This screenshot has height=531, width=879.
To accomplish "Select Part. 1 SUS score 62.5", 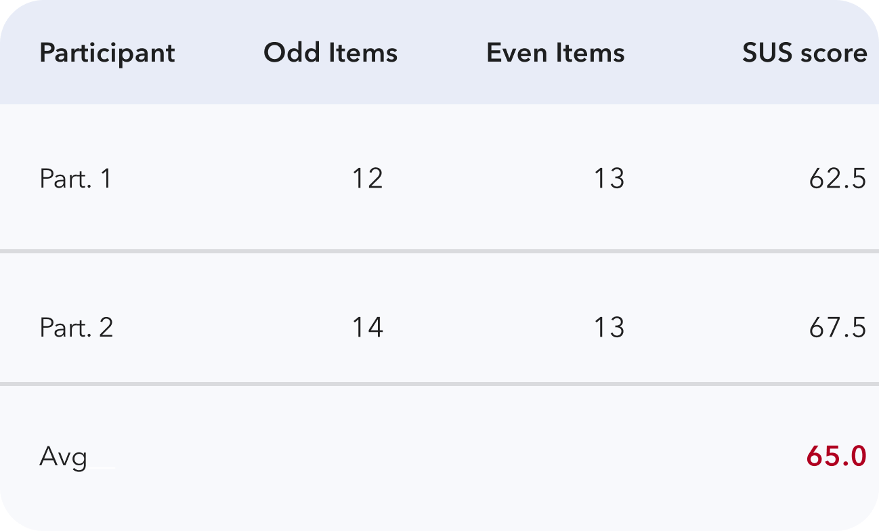I will 838,179.
